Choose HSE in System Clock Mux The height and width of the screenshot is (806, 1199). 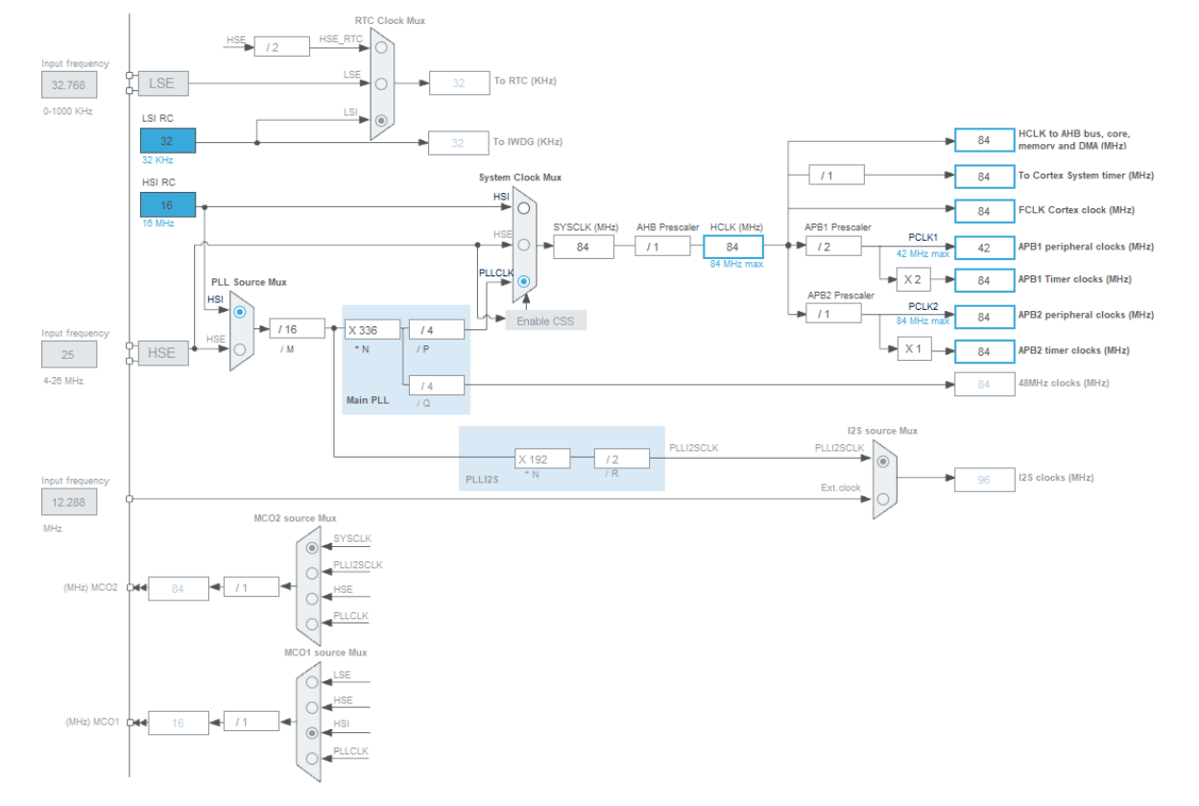(523, 245)
